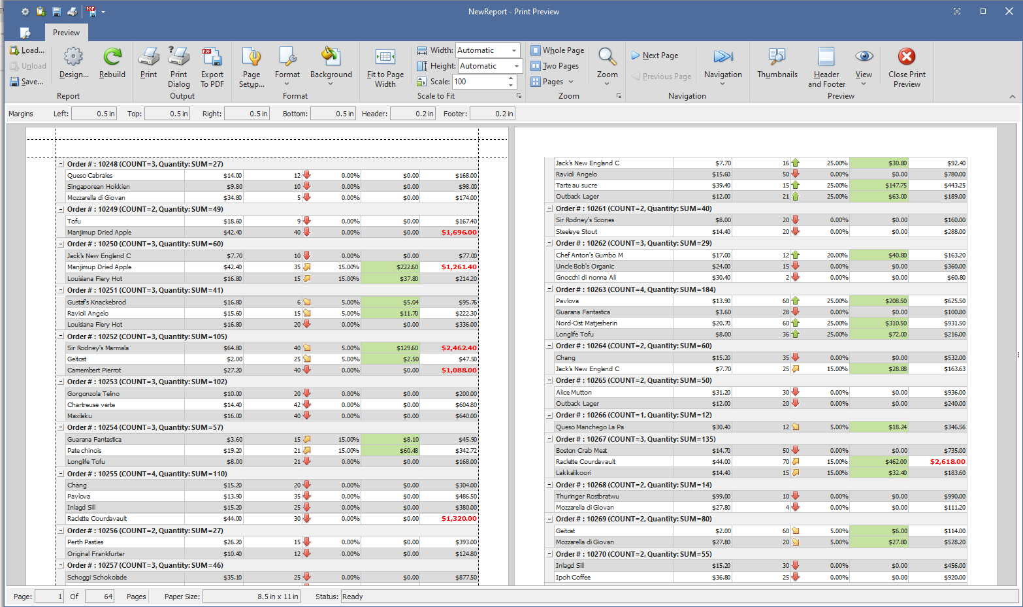Edit the Right margin field
Viewport: 1023px width, 607px height.
pyautogui.click(x=247, y=114)
